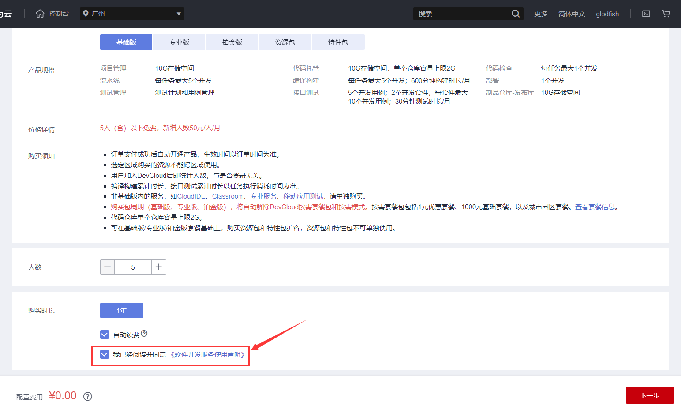Click the 配置费用 label

coord(30,397)
